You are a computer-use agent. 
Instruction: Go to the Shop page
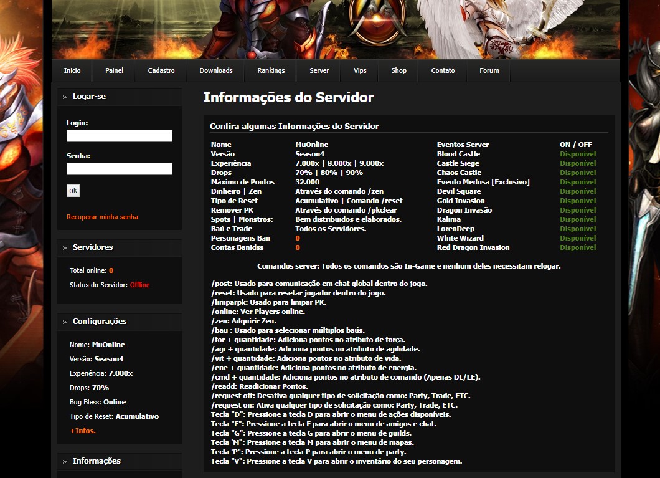tap(398, 70)
